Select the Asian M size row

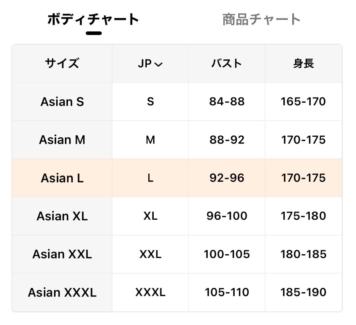pyautogui.click(x=62, y=140)
